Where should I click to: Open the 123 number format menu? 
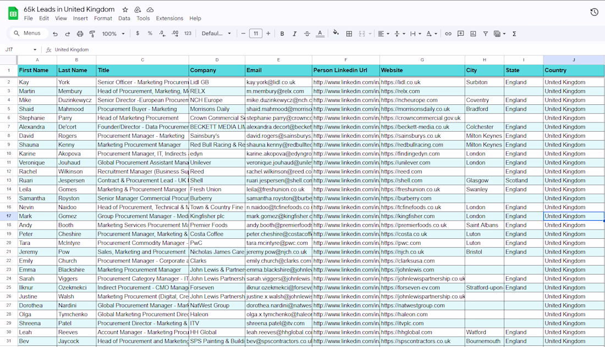coord(188,33)
